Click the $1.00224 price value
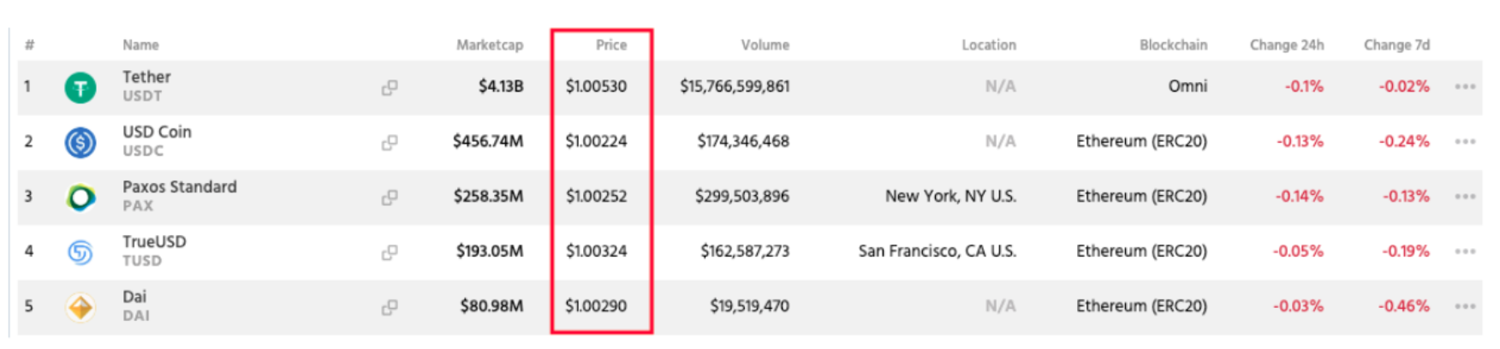Screen dimensions: 1500x349 596,141
